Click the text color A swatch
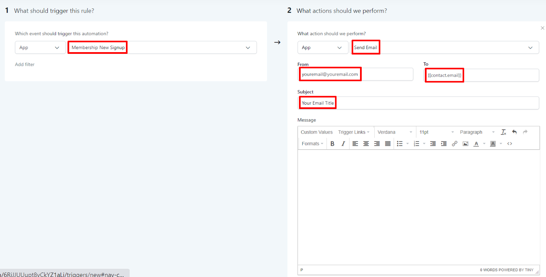The image size is (546, 277). pos(476,144)
